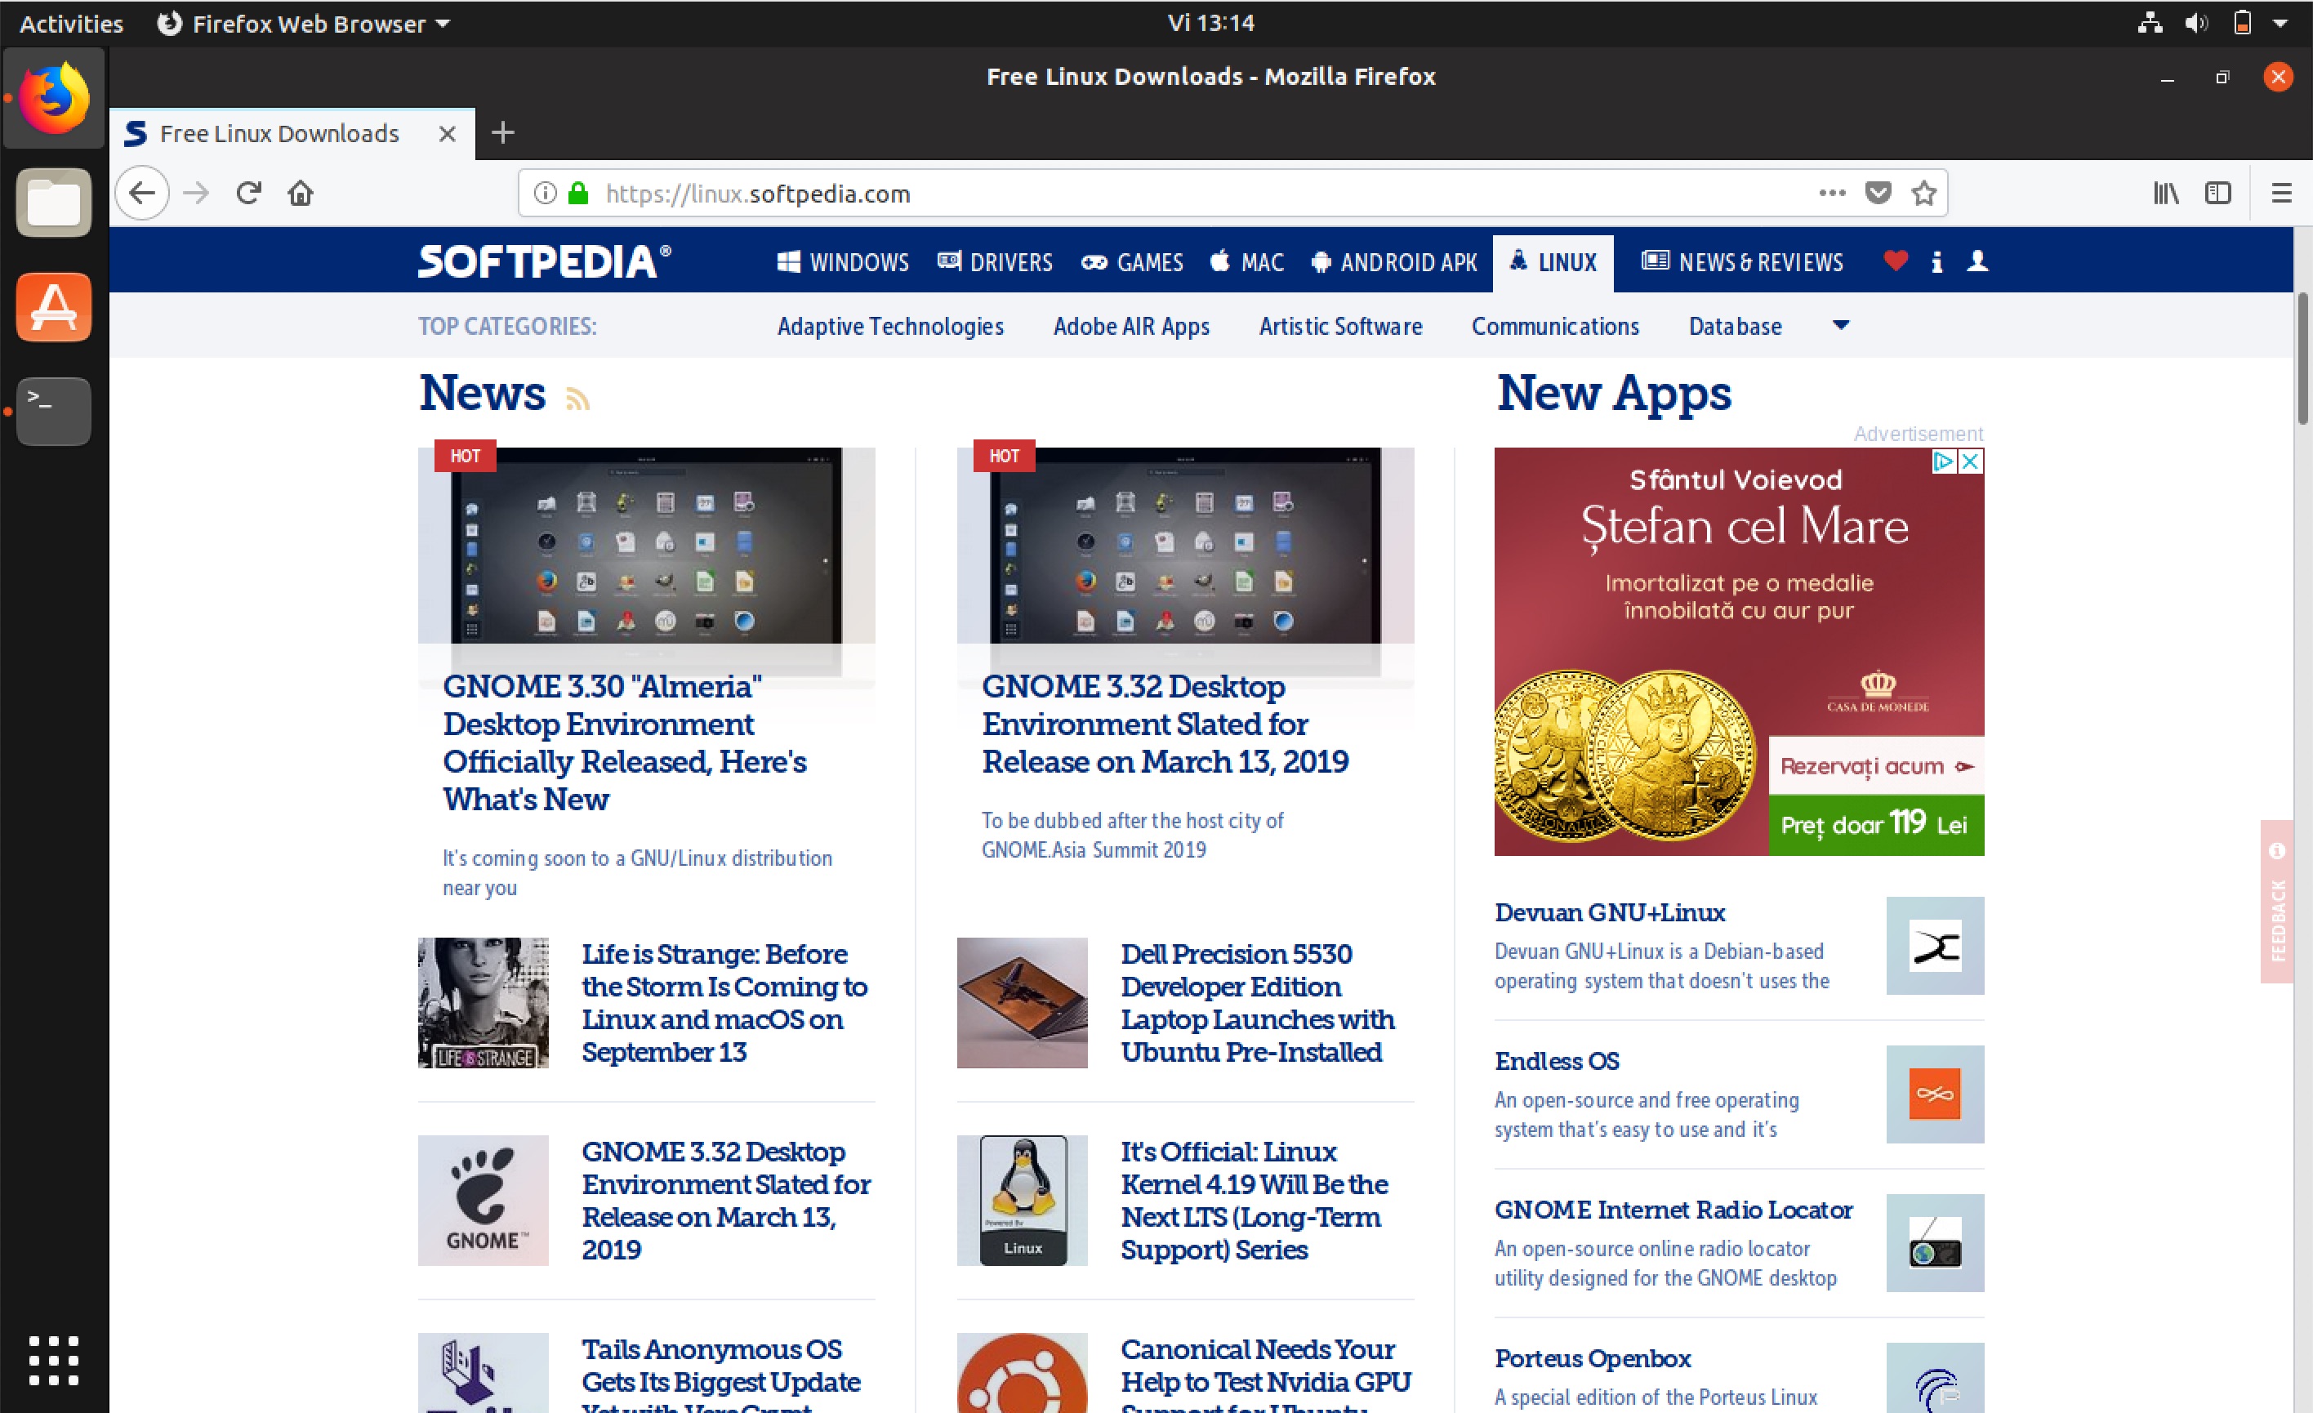
Task: Click the Adaptive Technologies category link
Action: 890,326
